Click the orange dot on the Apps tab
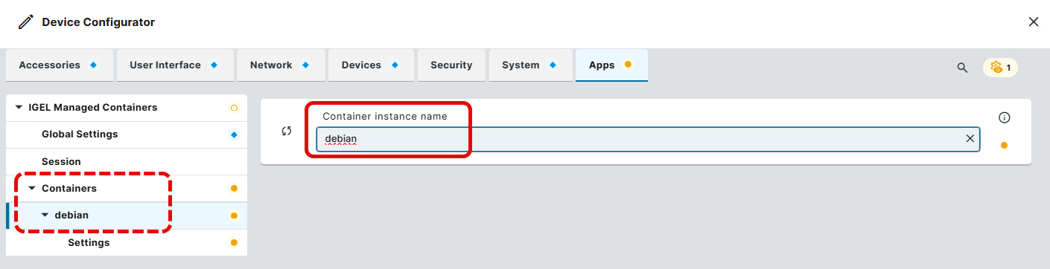Screen dimensions: 1050x269 (628, 65)
